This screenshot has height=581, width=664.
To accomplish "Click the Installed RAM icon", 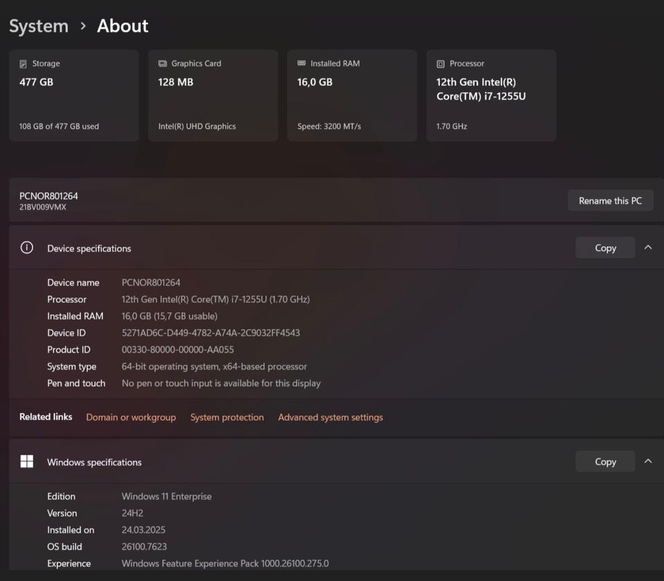I will (x=302, y=64).
